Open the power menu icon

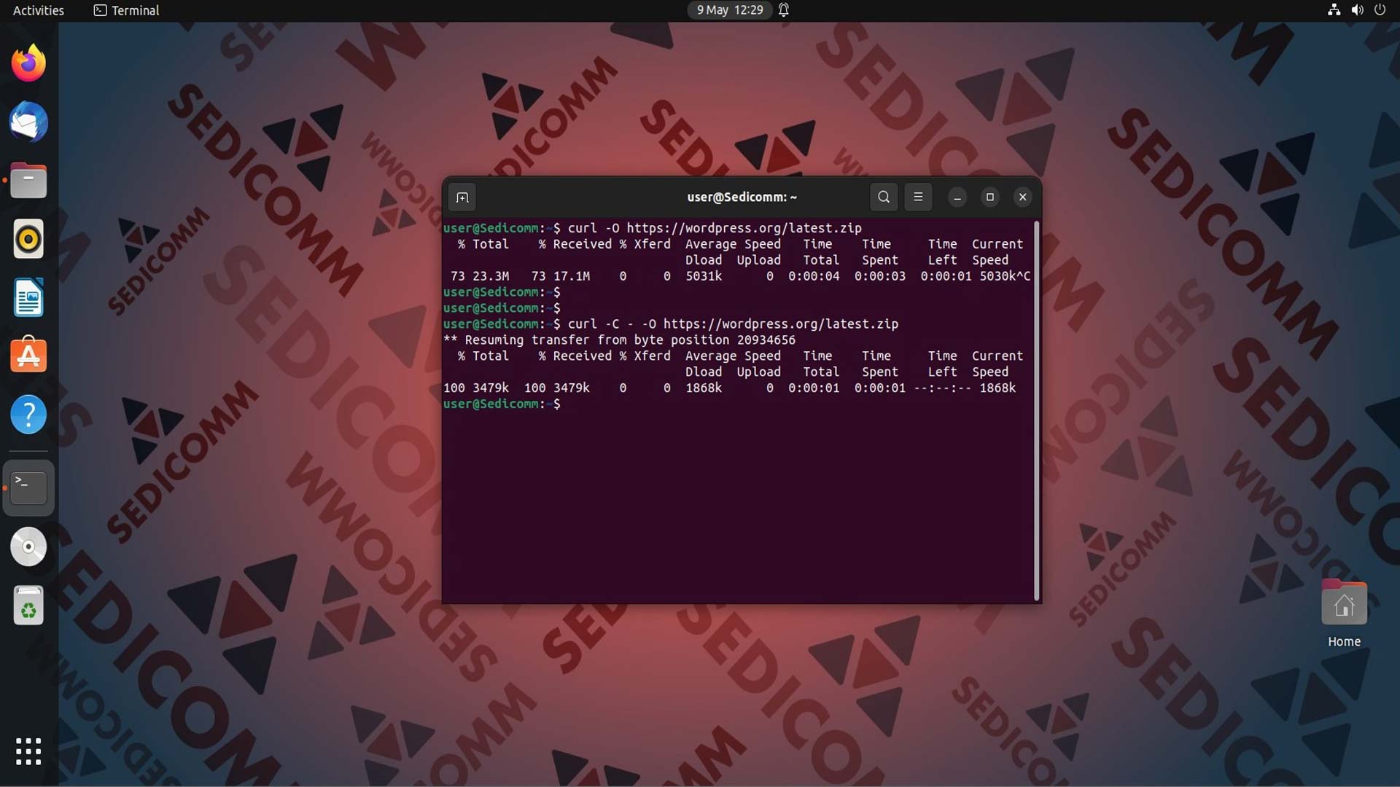coord(1380,10)
